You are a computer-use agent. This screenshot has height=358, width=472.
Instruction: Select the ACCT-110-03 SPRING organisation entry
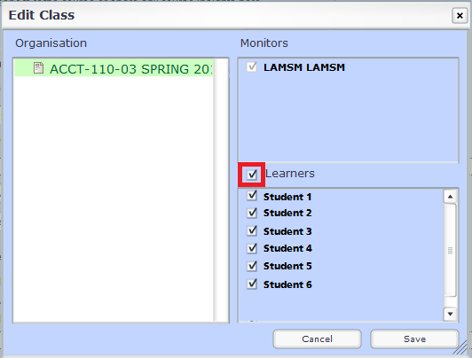point(114,68)
